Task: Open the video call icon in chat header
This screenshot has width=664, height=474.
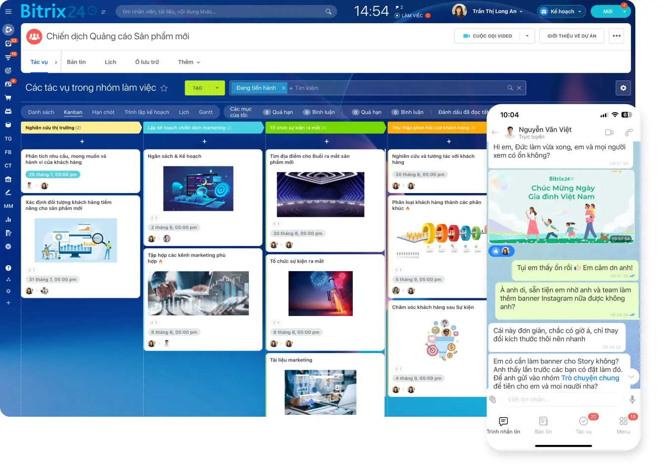Action: click(x=609, y=132)
